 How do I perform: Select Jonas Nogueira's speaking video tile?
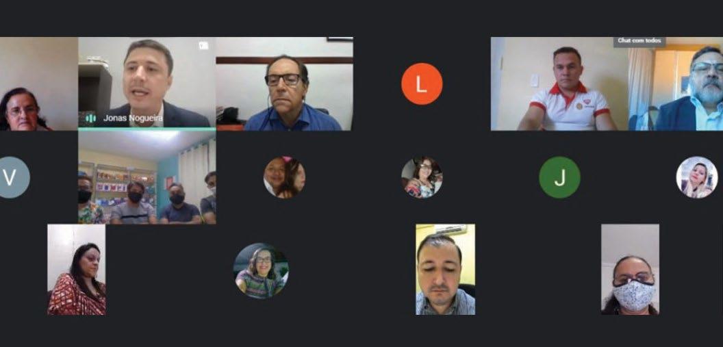pos(147,83)
